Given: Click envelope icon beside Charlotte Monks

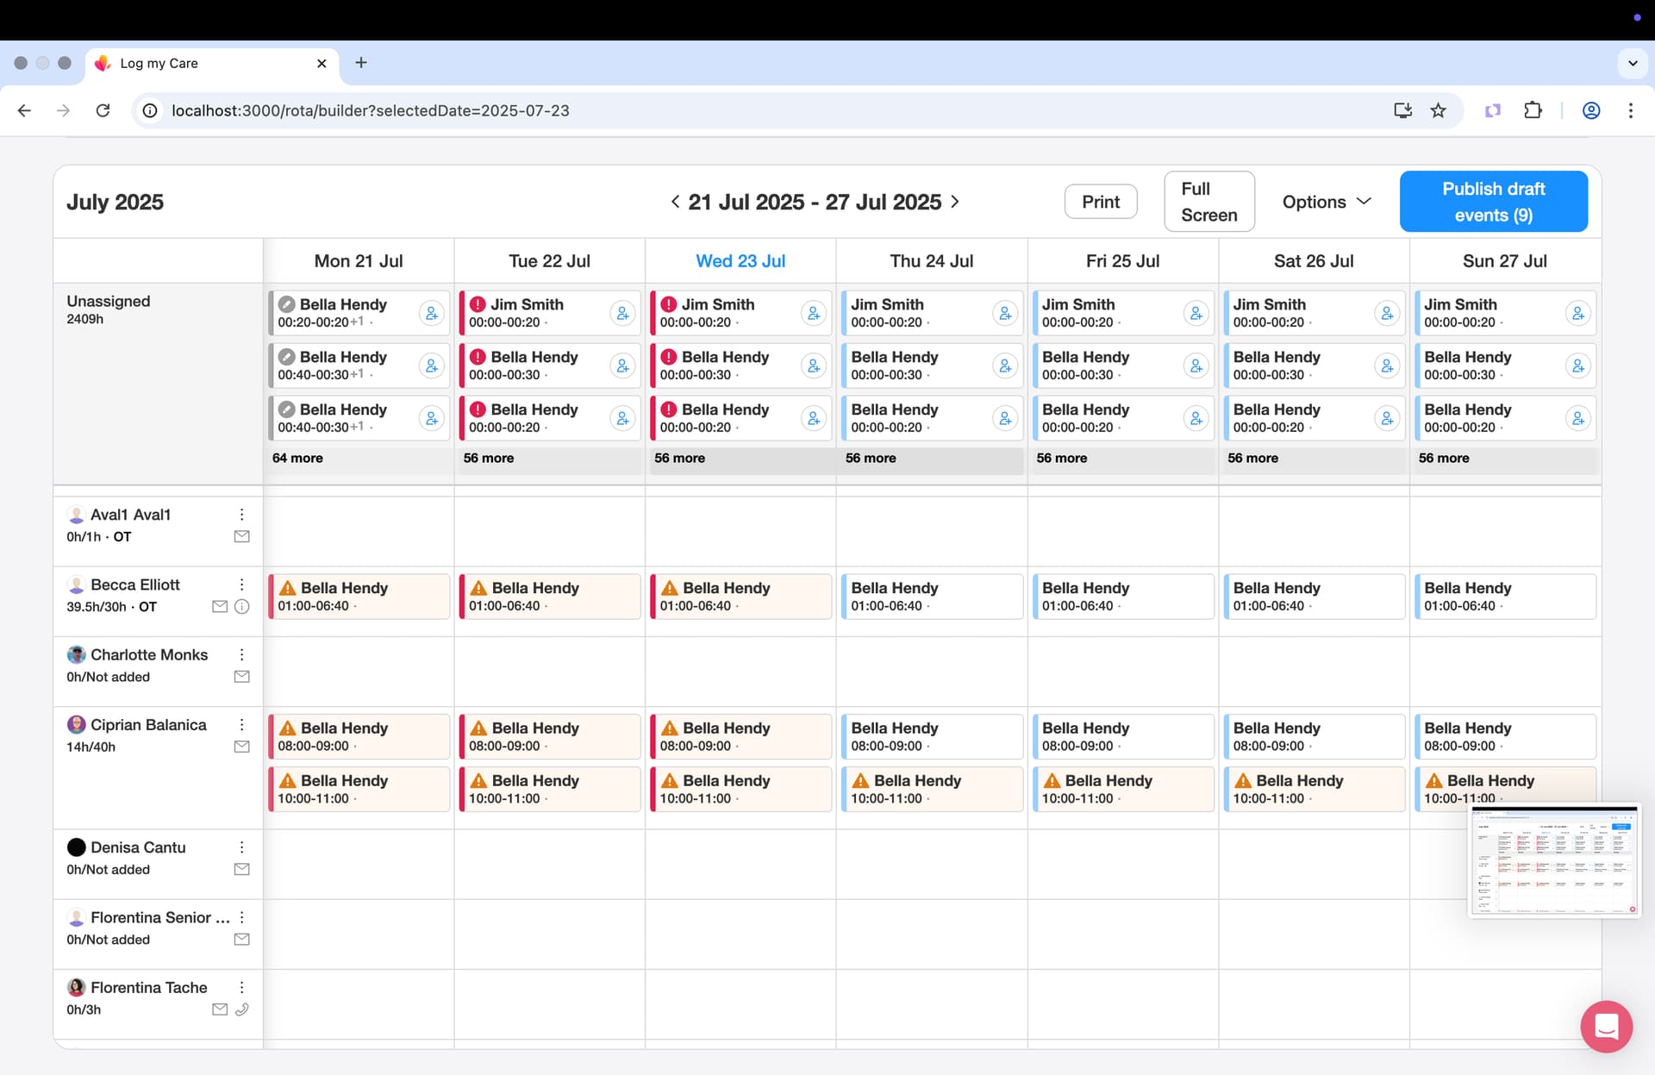Looking at the screenshot, I should point(242,677).
